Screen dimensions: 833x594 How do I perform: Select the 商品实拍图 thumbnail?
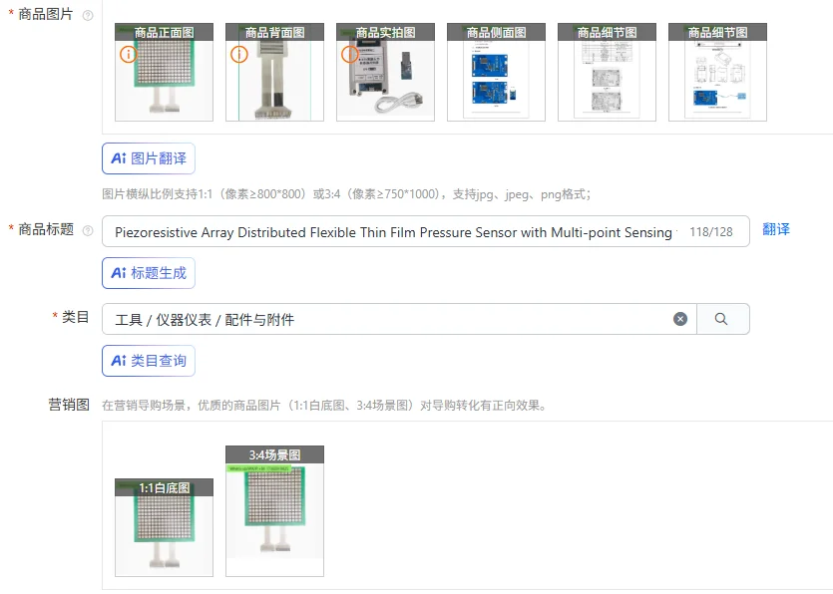point(386,72)
